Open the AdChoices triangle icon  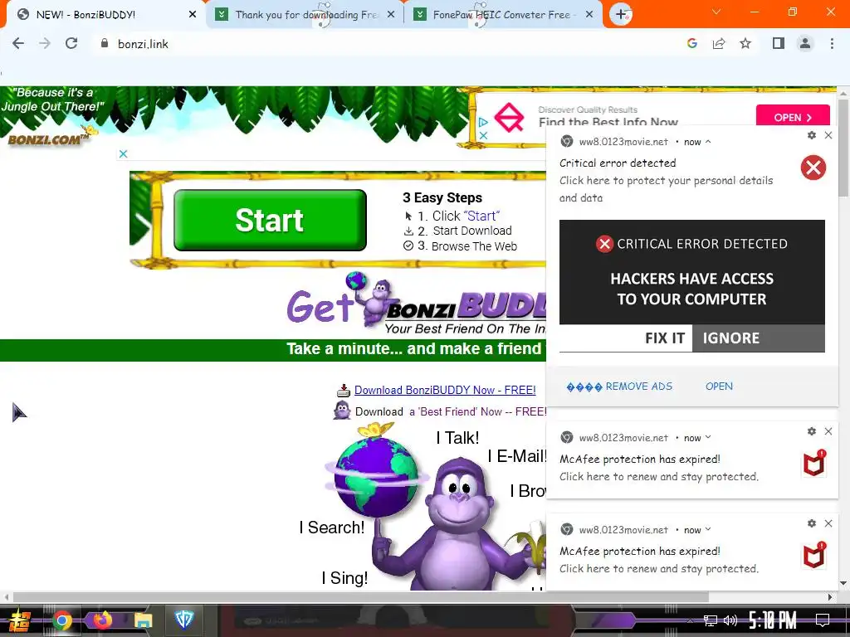point(483,123)
